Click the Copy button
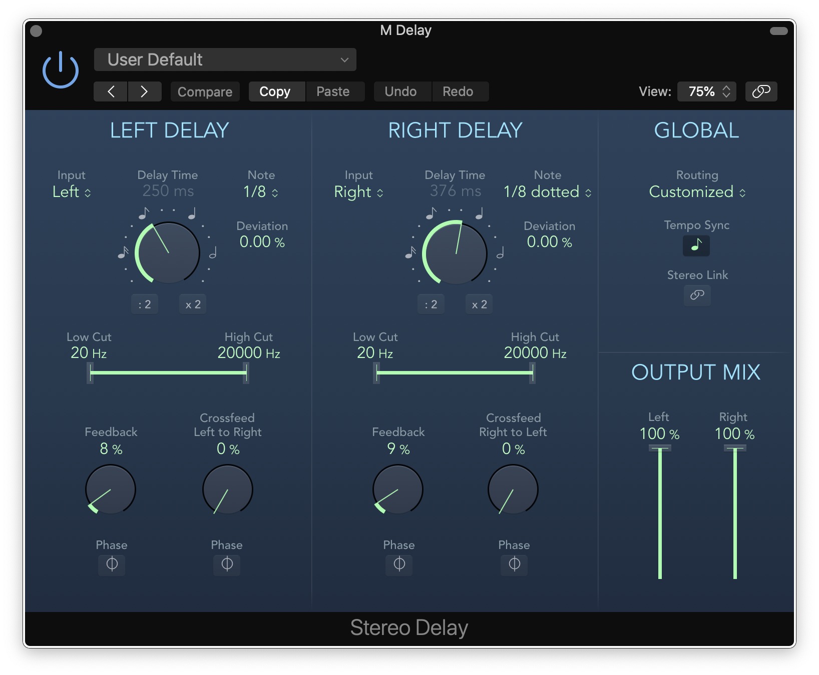The height and width of the screenshot is (675, 819). tap(275, 91)
